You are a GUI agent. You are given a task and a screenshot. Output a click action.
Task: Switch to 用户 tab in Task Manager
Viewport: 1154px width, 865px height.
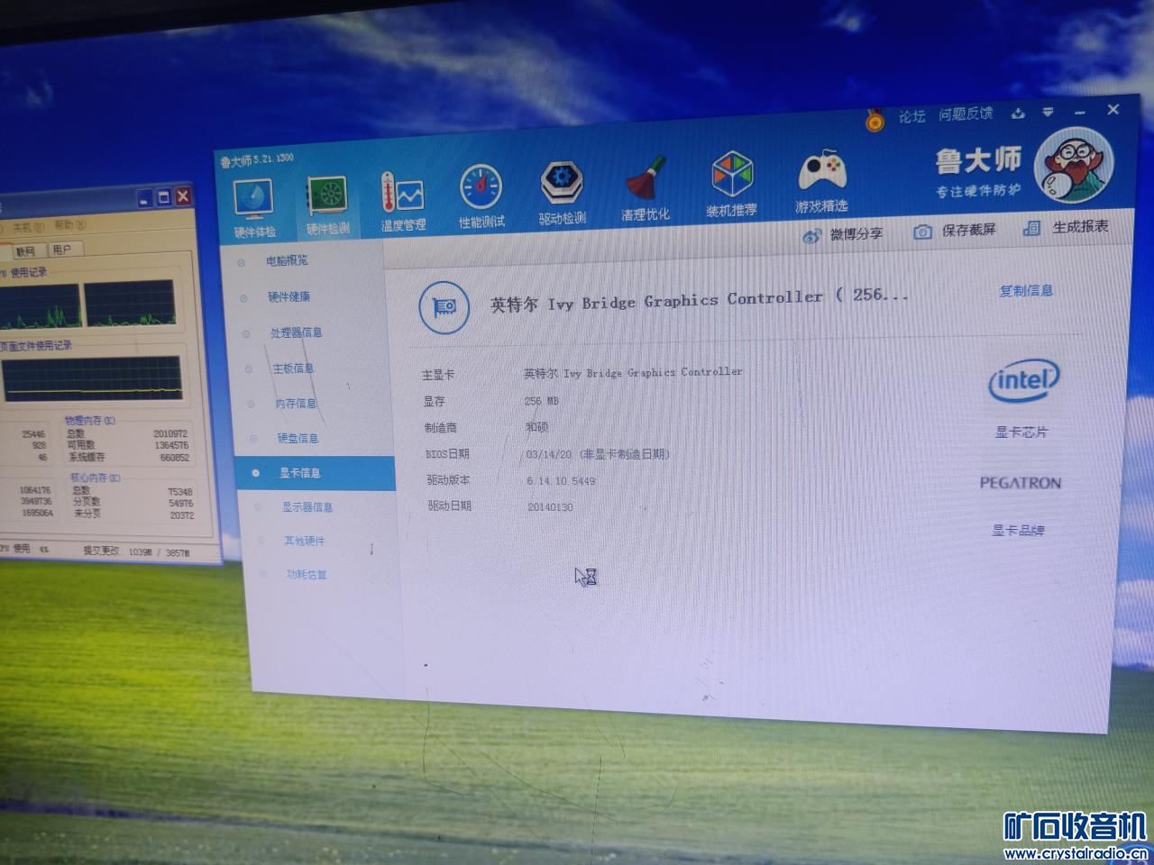coord(62,250)
